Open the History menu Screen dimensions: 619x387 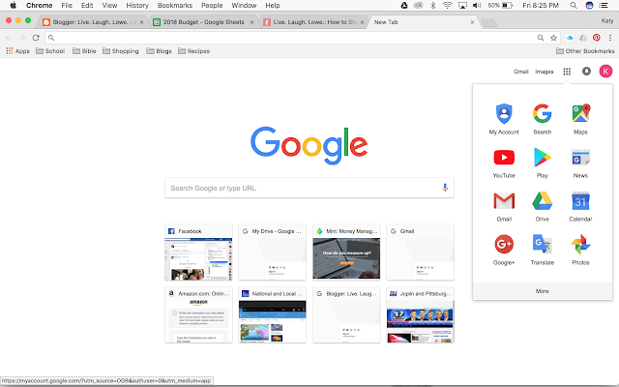137,6
